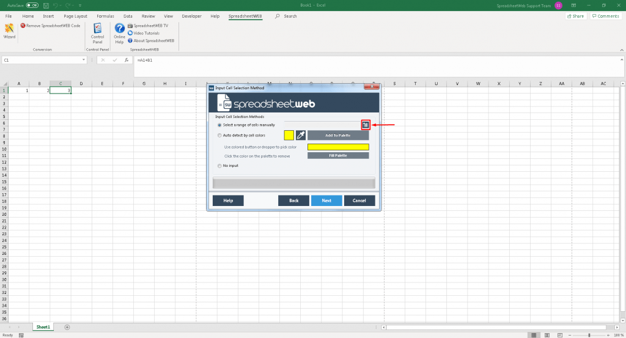626x338 pixels.
Task: Click the Insert Function fx icon
Action: tap(127, 60)
